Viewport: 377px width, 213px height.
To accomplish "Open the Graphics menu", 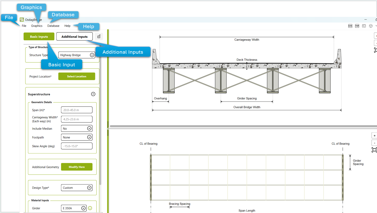I will tap(37, 26).
